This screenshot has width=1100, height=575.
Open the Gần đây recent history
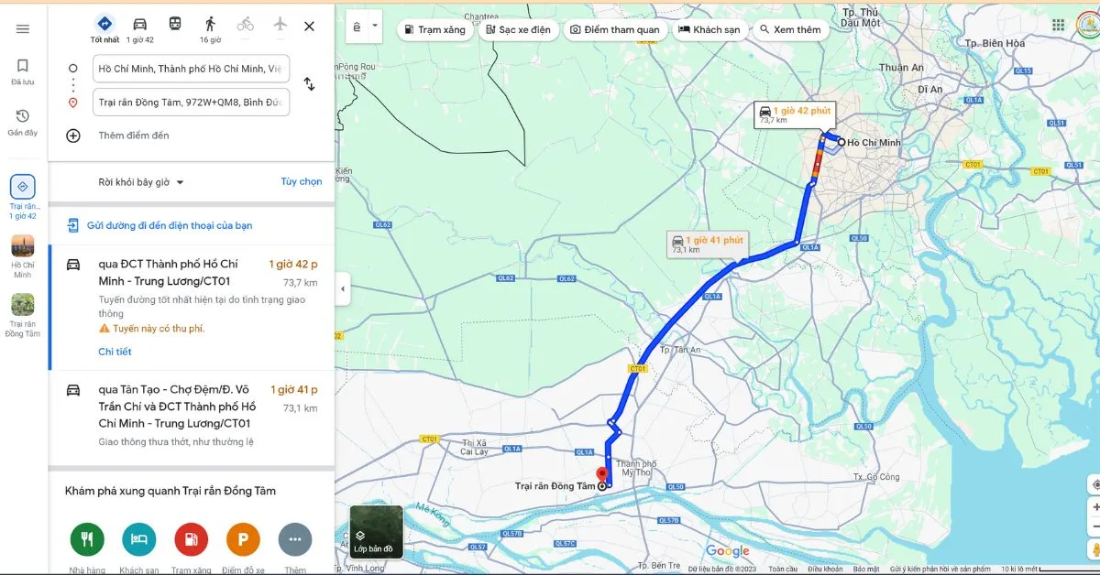pyautogui.click(x=23, y=122)
